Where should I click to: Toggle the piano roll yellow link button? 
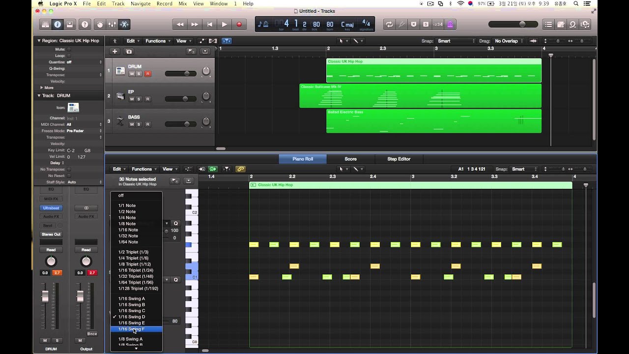pos(240,169)
